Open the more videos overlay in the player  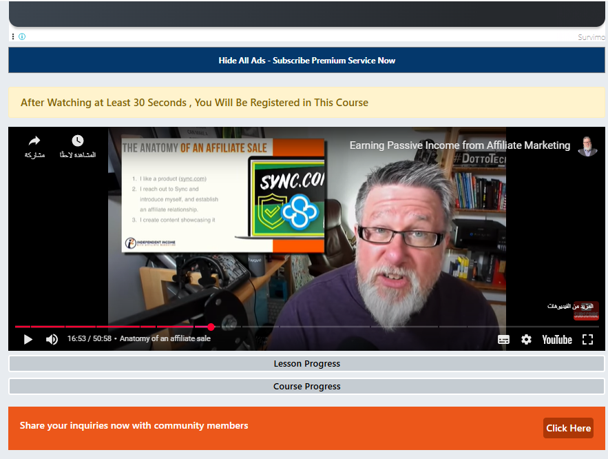(573, 307)
